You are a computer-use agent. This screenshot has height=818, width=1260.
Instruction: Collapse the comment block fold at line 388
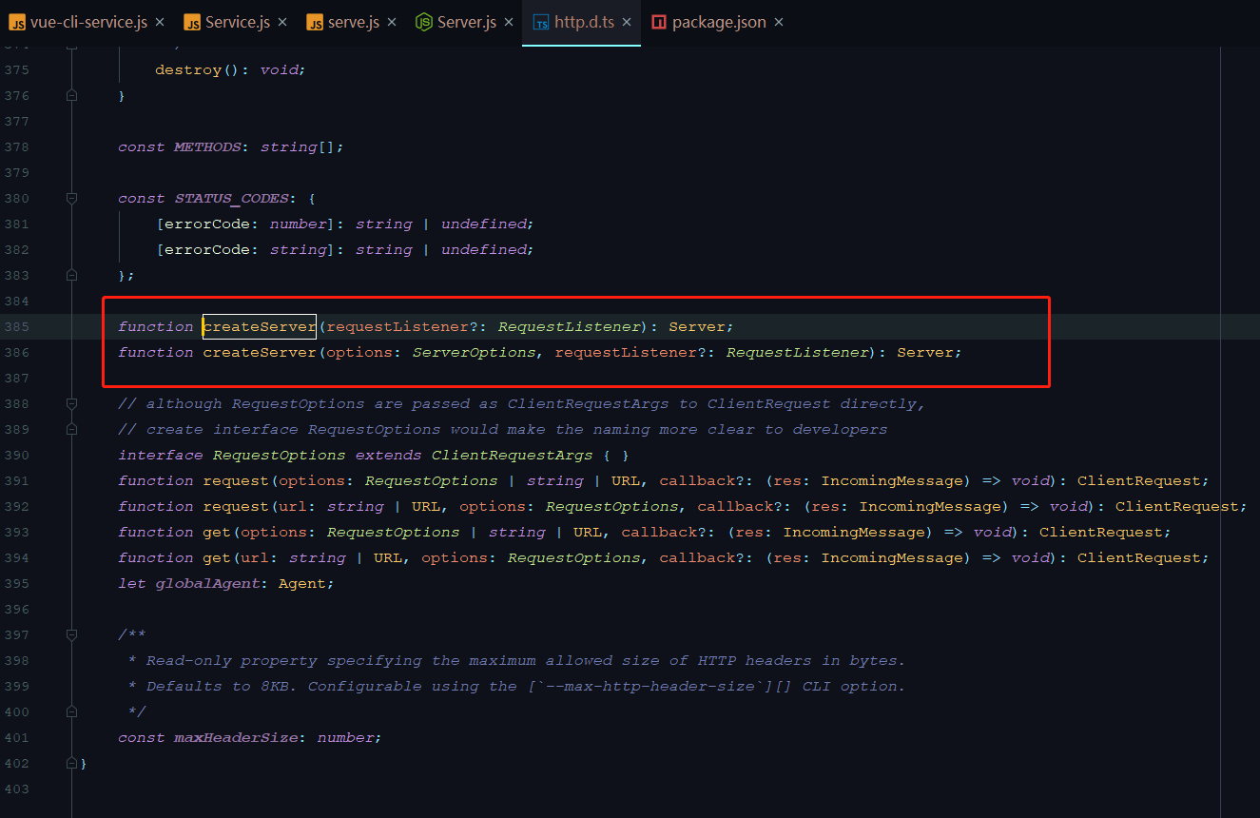pyautogui.click(x=72, y=403)
